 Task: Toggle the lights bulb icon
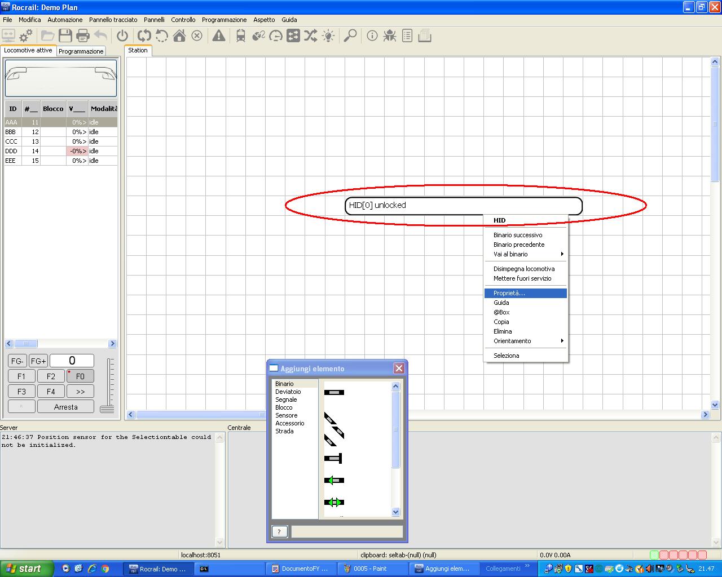(328, 36)
